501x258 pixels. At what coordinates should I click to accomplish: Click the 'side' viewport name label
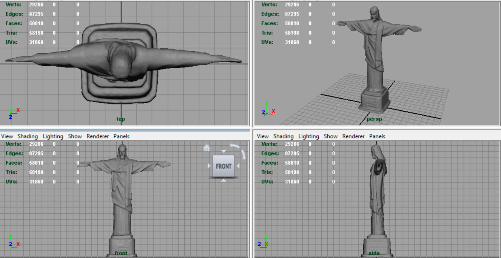coord(374,253)
